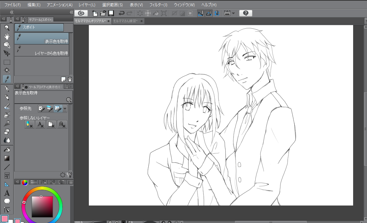Create a new document from toolbar

[x=95, y=13]
